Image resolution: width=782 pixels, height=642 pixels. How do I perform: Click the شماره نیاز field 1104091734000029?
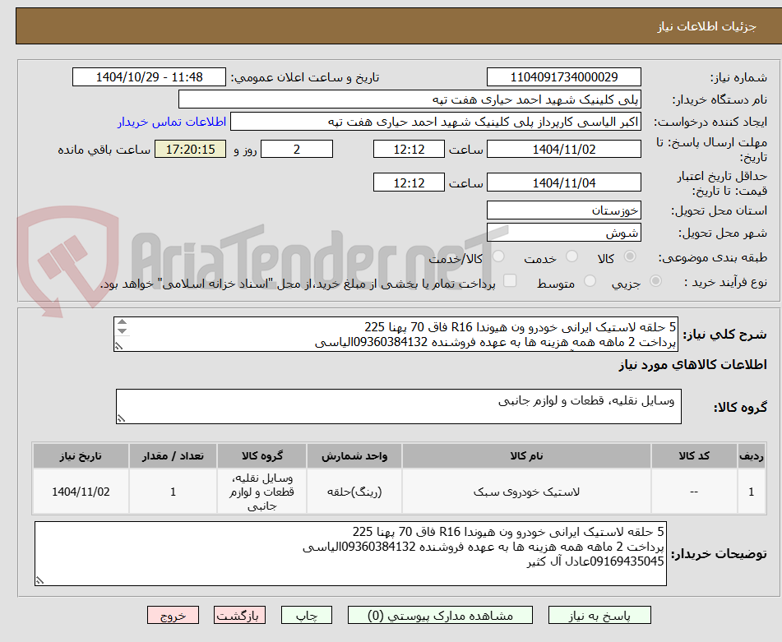pos(563,77)
